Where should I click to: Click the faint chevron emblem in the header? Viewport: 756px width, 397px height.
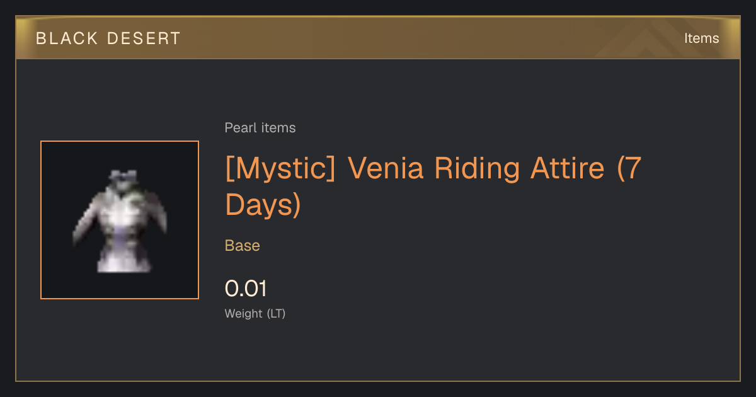point(649,39)
